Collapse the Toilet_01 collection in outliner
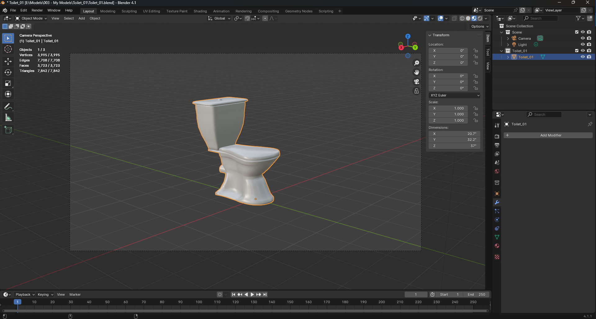The height and width of the screenshot is (319, 596). click(502, 51)
